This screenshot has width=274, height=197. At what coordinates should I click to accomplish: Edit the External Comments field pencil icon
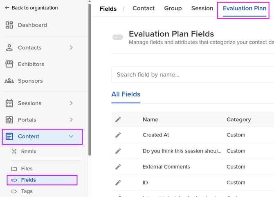[x=118, y=167]
